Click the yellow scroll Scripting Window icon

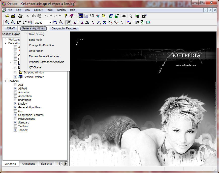pyautogui.click(x=104, y=16)
